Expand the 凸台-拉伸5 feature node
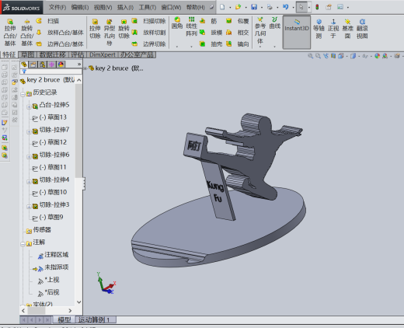Screen dimensions: 404x328 coord(29,106)
